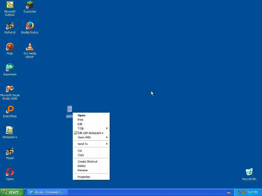
Task: Select the TLauncher desktop icon
Action: pyautogui.click(x=30, y=7)
